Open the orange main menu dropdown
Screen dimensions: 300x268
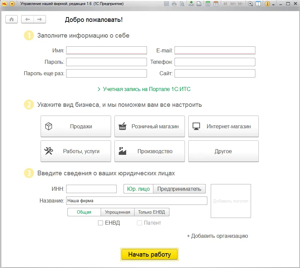pos(12,4)
